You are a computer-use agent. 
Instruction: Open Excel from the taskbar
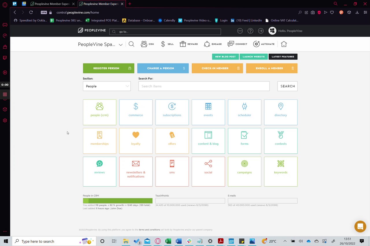click(x=168, y=241)
